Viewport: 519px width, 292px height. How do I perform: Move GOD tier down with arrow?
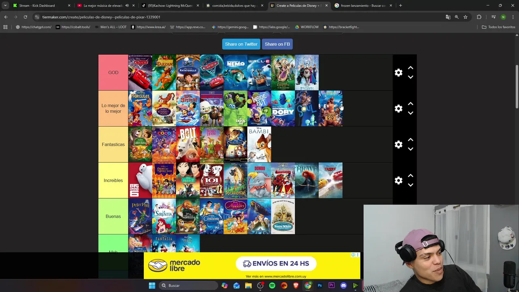(x=410, y=77)
